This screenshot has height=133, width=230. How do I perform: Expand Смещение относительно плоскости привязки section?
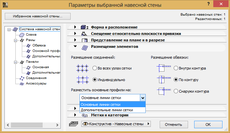75,33
